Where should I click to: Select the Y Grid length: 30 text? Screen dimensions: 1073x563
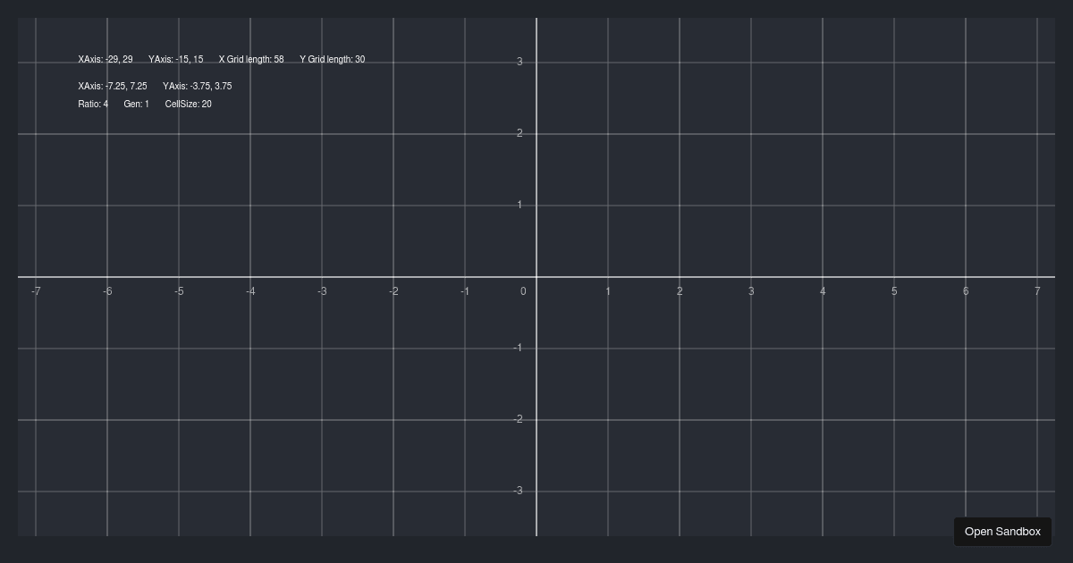332,59
